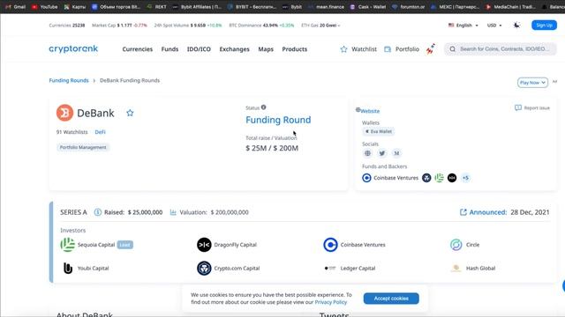Open DeBank Twitter social icon
The height and width of the screenshot is (317, 565).
382,153
